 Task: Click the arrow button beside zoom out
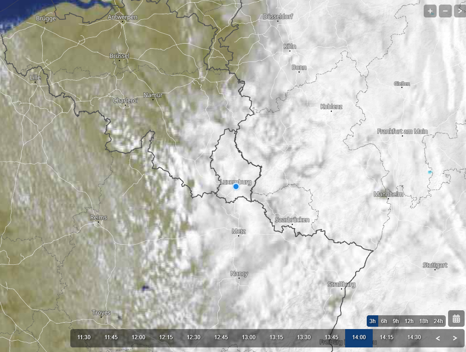460,11
